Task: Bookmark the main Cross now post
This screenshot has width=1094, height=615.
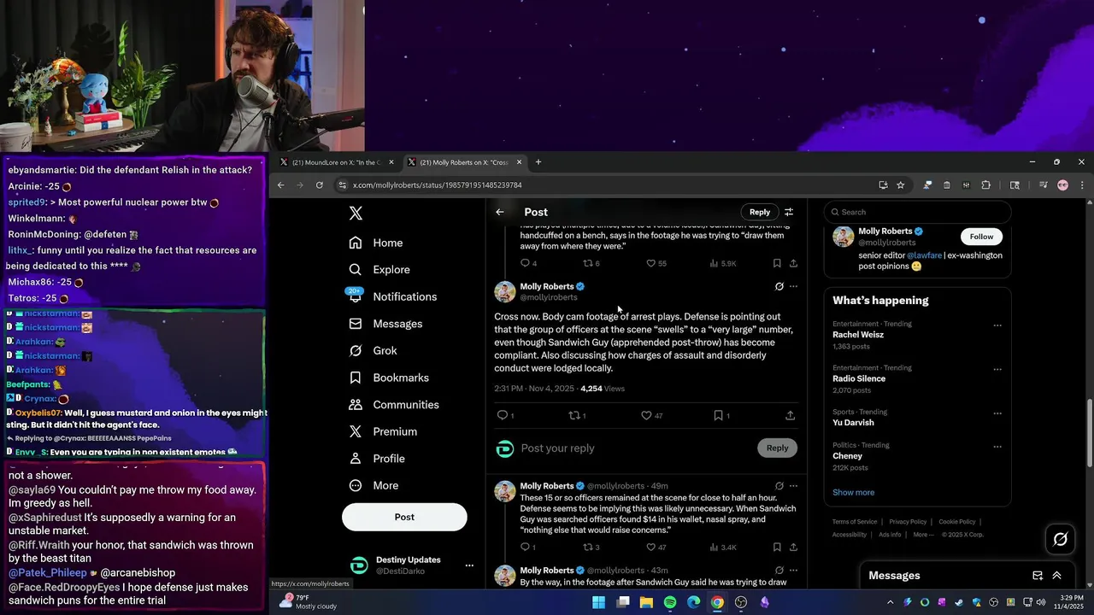Action: tap(719, 415)
